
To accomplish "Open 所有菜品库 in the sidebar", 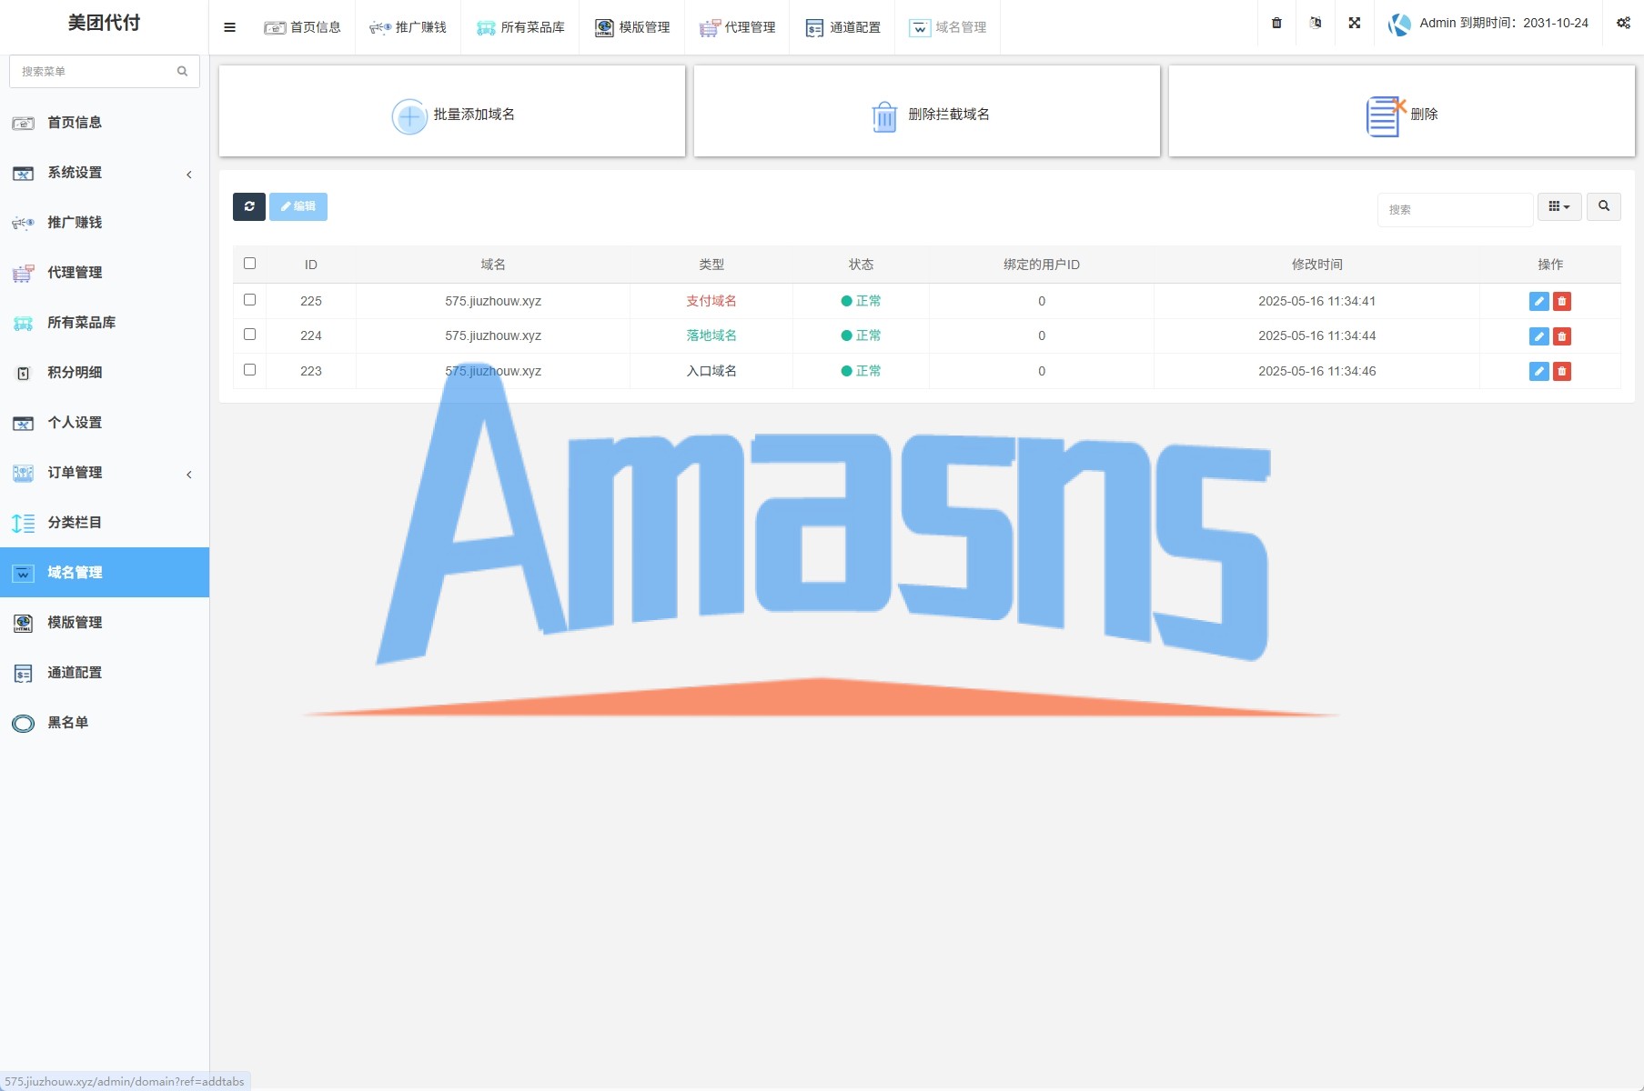I will [105, 323].
